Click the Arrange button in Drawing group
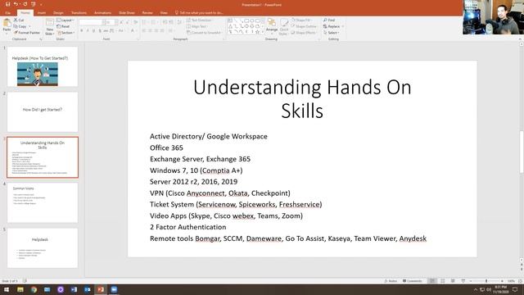 click(272, 25)
